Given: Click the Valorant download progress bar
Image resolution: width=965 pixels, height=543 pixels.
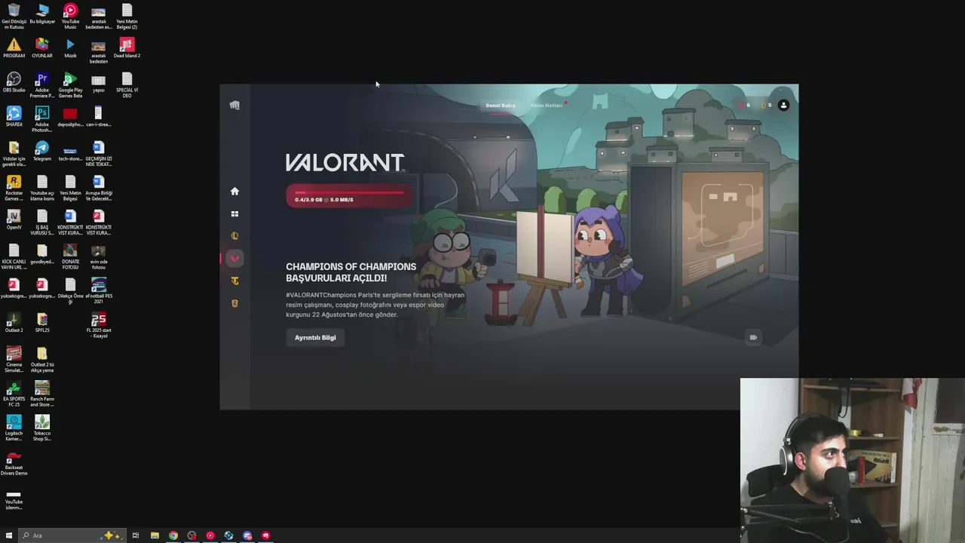Looking at the screenshot, I should [x=349, y=196].
